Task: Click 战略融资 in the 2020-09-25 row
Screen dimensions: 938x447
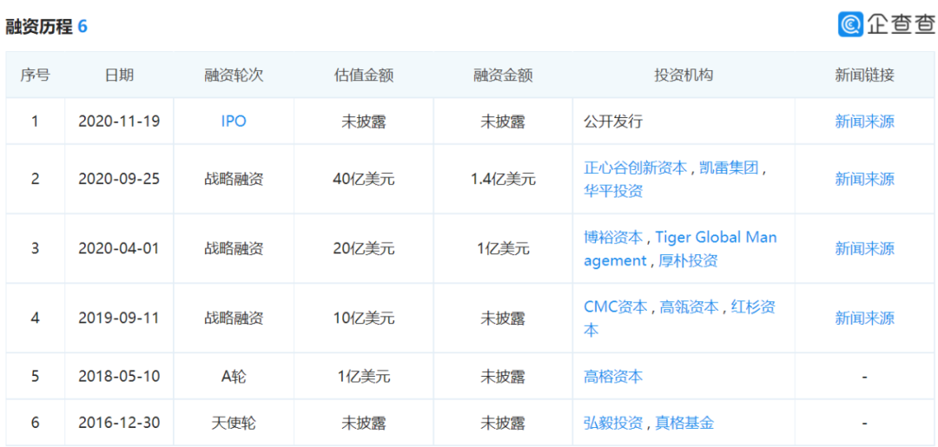Action: click(x=234, y=179)
